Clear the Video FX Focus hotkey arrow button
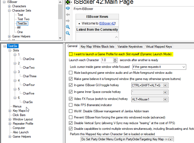The width and height of the screenshot is (194, 143). [165, 99]
